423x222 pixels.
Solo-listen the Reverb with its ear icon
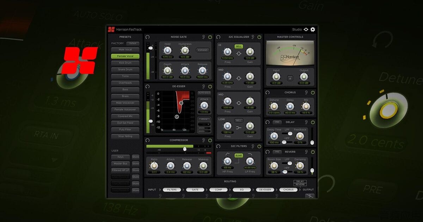click(x=306, y=152)
